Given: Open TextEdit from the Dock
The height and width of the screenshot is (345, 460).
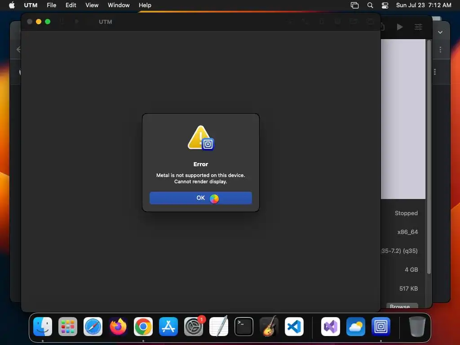Looking at the screenshot, I should pyautogui.click(x=219, y=327).
